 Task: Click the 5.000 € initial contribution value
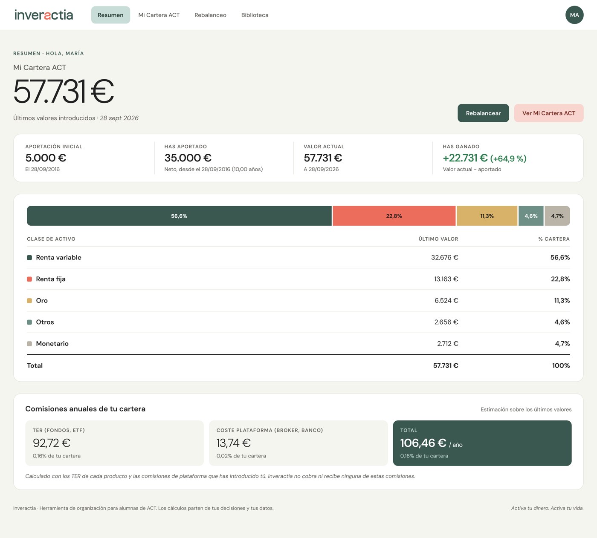[x=46, y=158]
